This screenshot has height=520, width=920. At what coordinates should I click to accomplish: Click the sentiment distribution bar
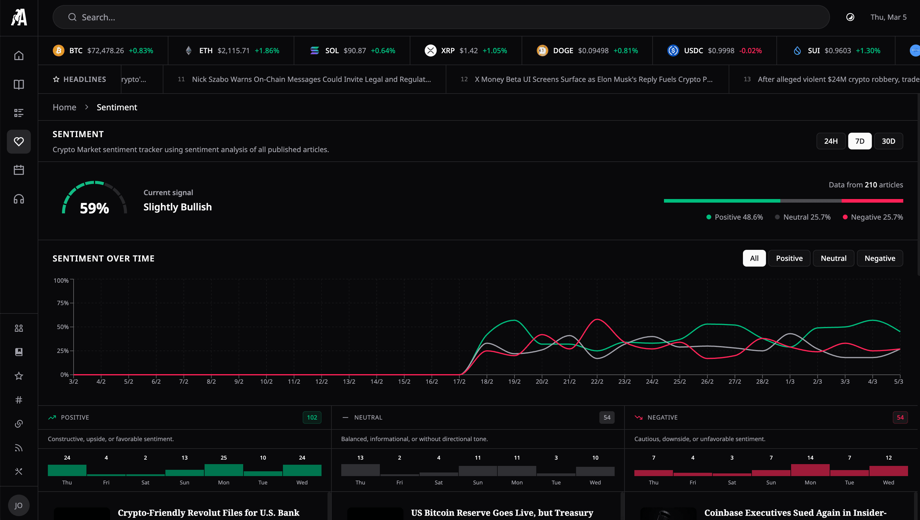783,200
